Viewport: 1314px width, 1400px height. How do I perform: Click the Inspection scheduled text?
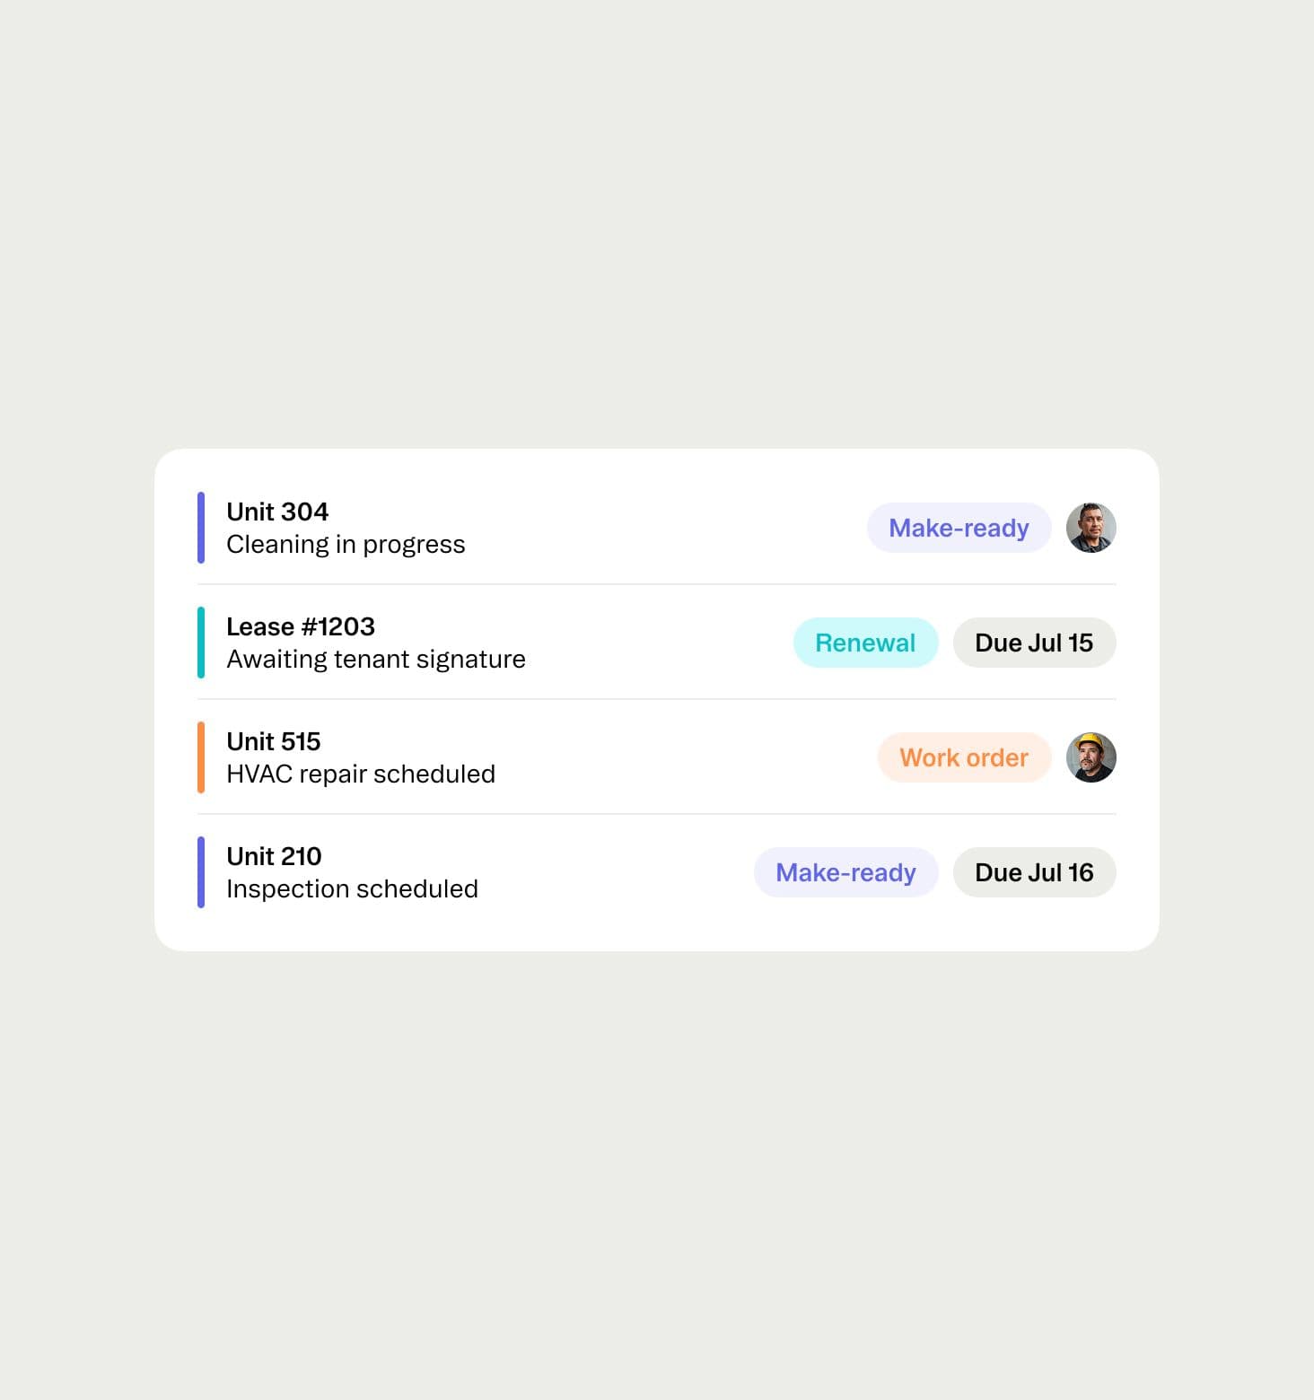click(x=353, y=888)
